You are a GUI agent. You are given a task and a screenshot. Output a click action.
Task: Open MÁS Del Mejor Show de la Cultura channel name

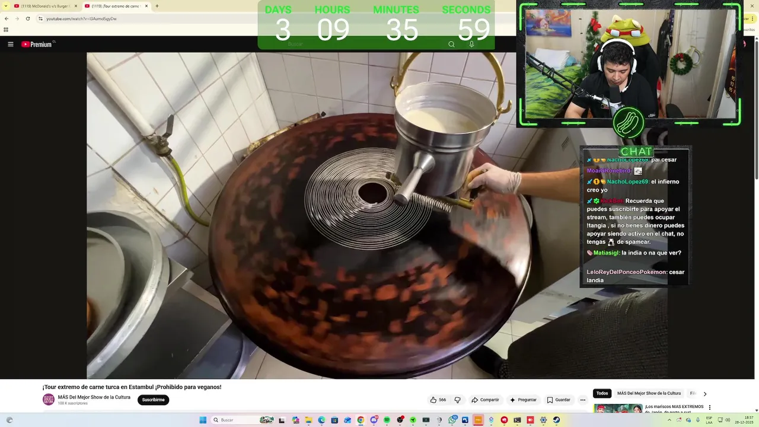[94, 397]
